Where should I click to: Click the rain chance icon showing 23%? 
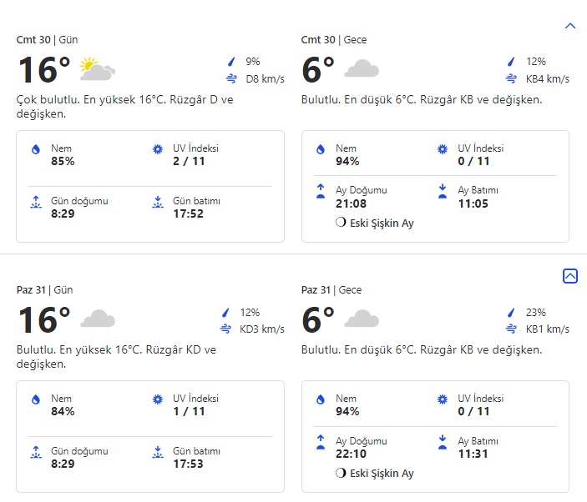(x=510, y=311)
